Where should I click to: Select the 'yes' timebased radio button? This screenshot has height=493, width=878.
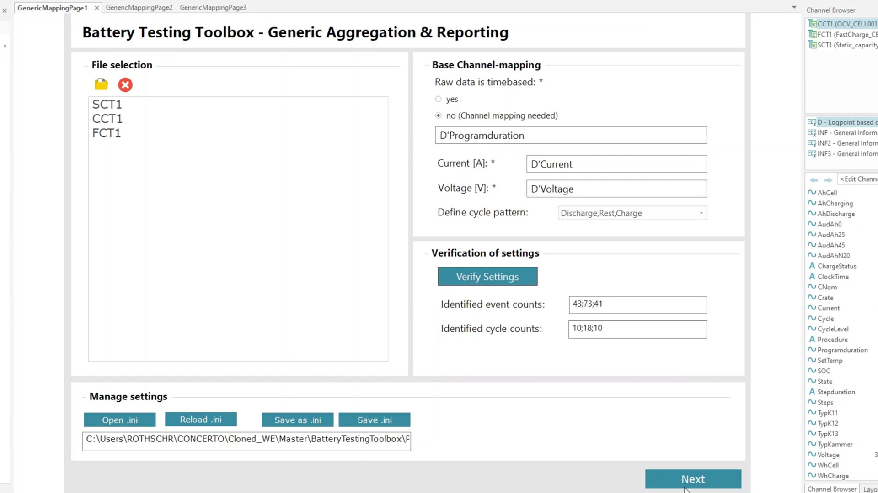point(439,99)
